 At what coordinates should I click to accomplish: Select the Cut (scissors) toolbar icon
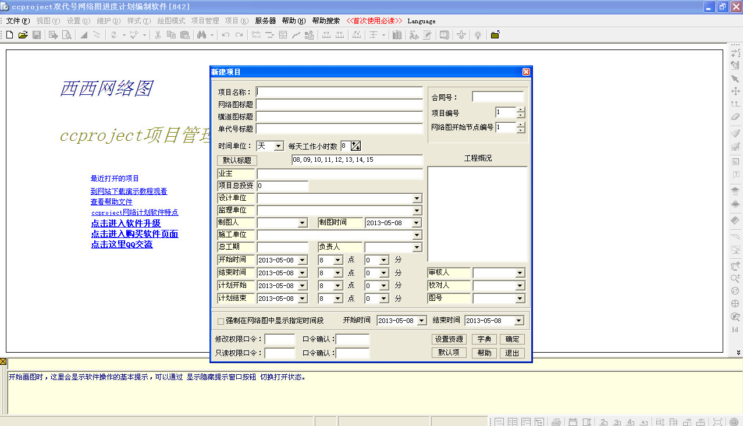(157, 35)
